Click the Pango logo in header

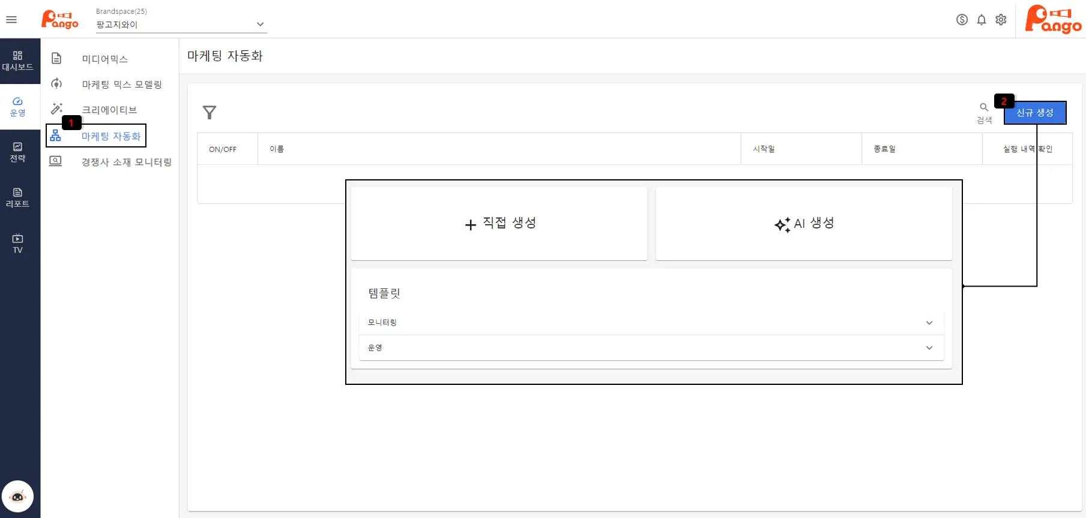click(x=60, y=20)
